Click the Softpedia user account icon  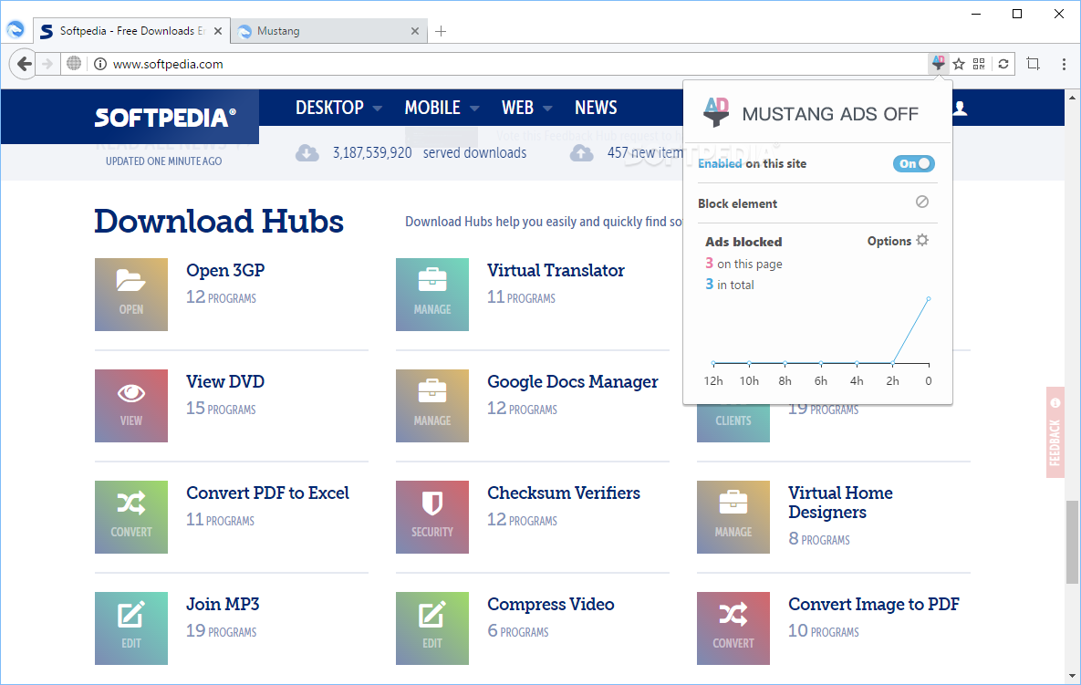click(960, 109)
